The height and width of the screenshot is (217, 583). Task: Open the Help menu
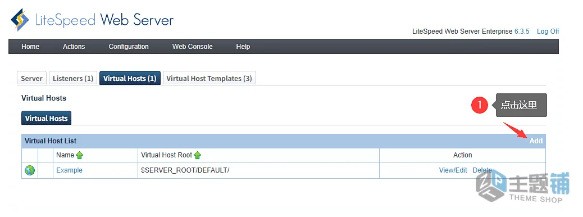(243, 47)
